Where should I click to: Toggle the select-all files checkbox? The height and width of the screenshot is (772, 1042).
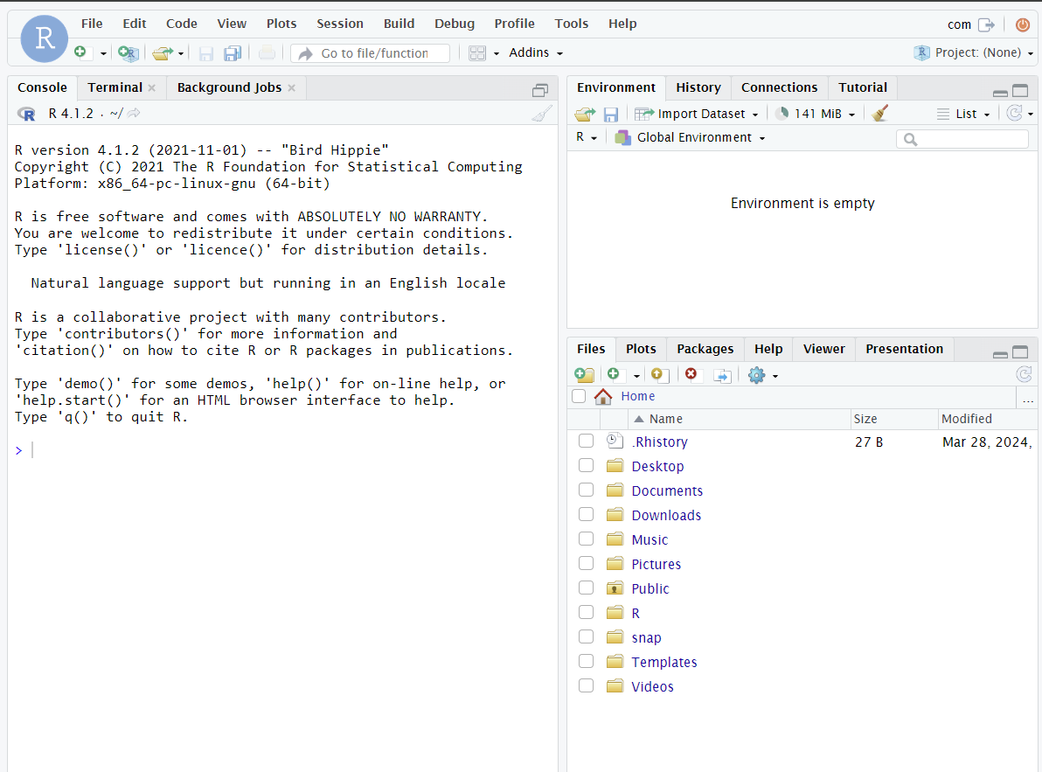click(x=579, y=397)
